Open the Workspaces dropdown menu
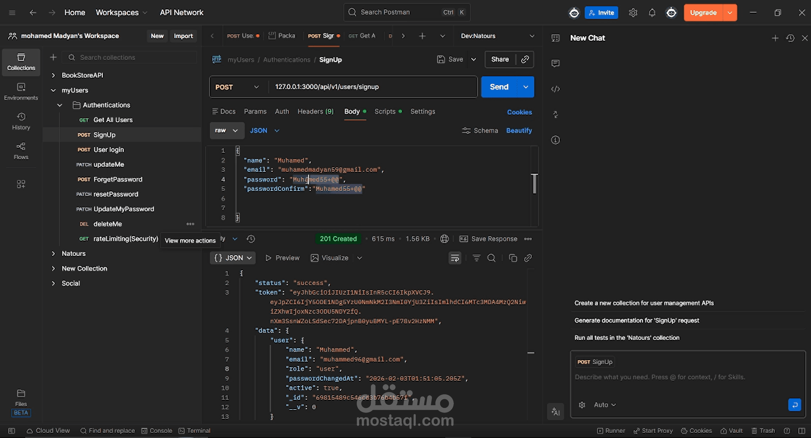 [x=121, y=13]
